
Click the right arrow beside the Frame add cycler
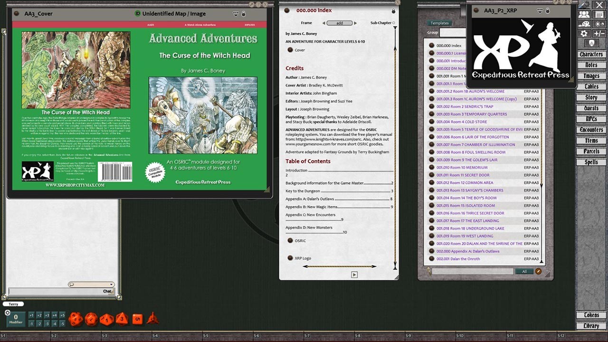(x=355, y=23)
